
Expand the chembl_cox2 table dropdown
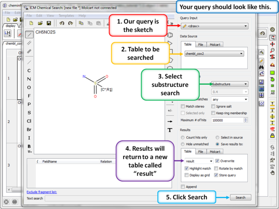(214, 54)
